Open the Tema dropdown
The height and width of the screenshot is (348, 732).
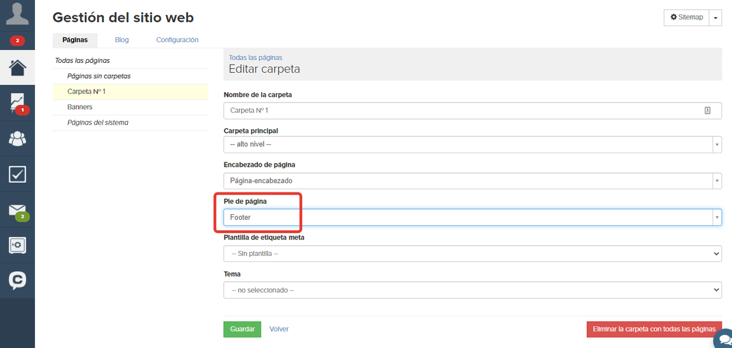tap(473, 290)
